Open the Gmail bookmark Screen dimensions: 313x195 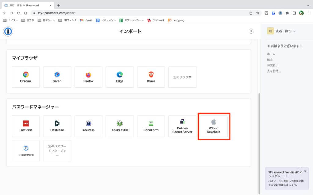tap(86, 20)
